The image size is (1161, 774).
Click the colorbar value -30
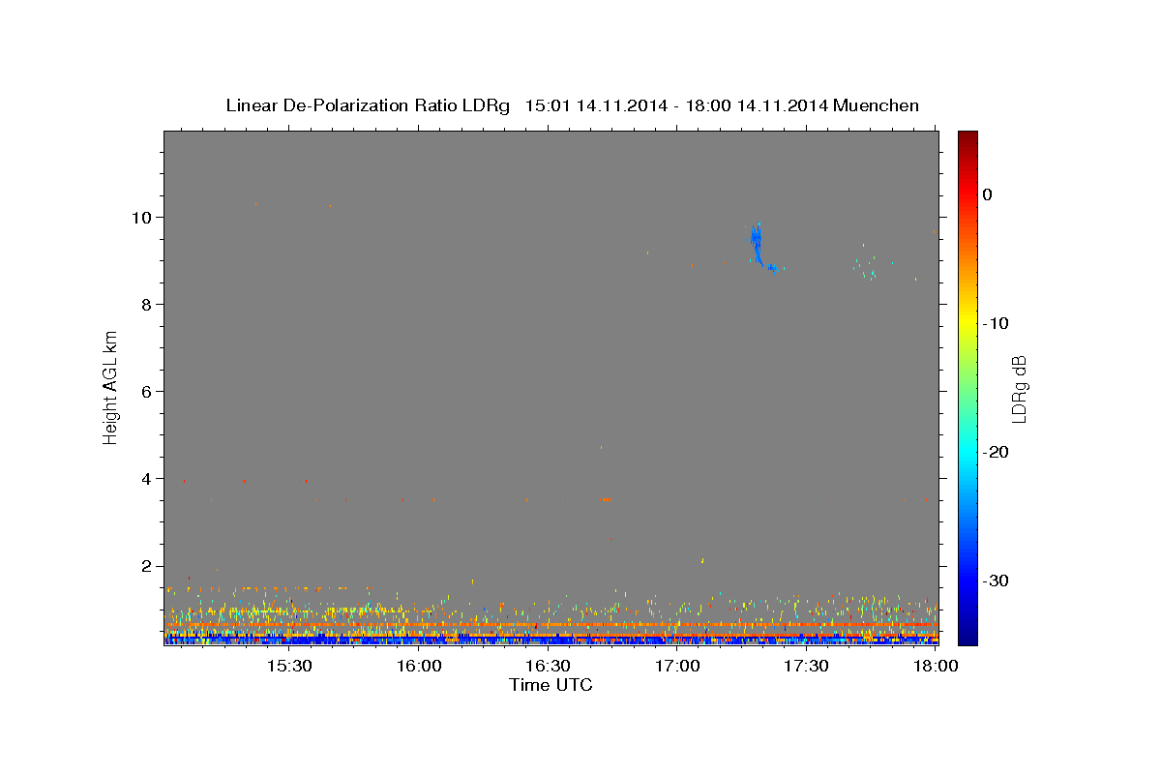[x=996, y=580]
